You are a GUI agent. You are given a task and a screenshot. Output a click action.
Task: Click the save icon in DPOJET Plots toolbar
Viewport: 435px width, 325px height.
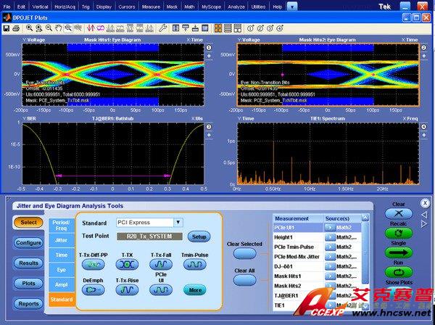tap(7, 28)
